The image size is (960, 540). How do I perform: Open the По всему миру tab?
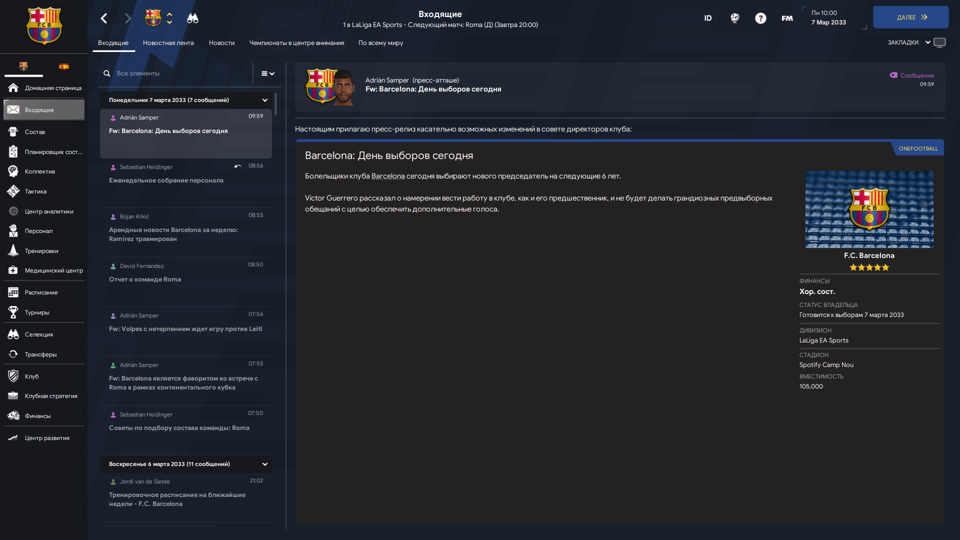(x=380, y=43)
